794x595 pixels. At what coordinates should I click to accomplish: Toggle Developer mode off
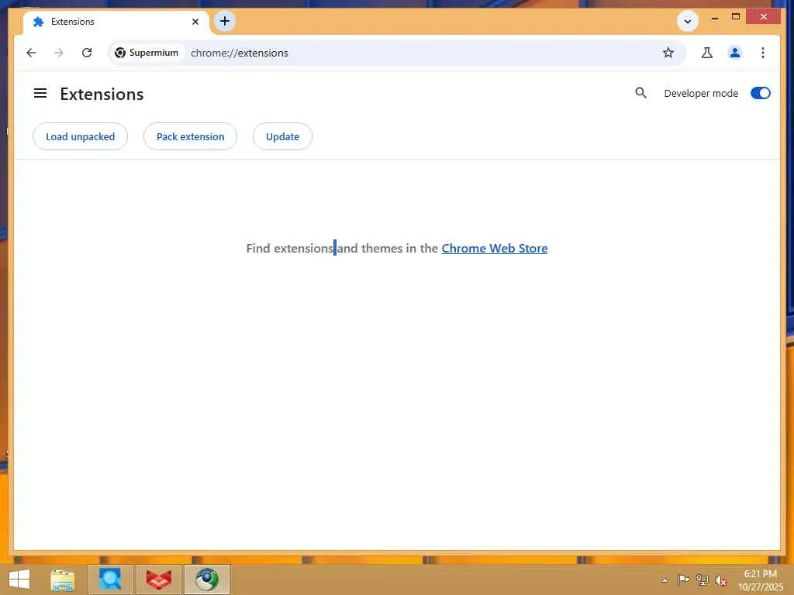point(760,93)
